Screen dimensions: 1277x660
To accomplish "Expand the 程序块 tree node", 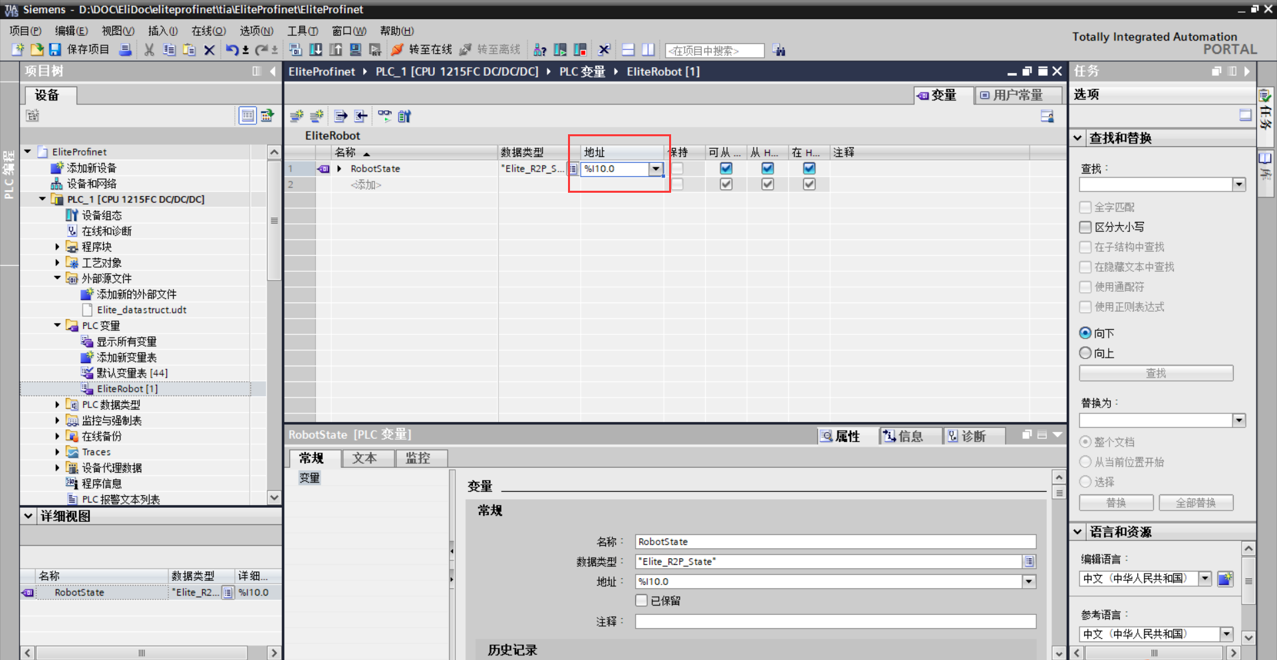I will tap(57, 247).
